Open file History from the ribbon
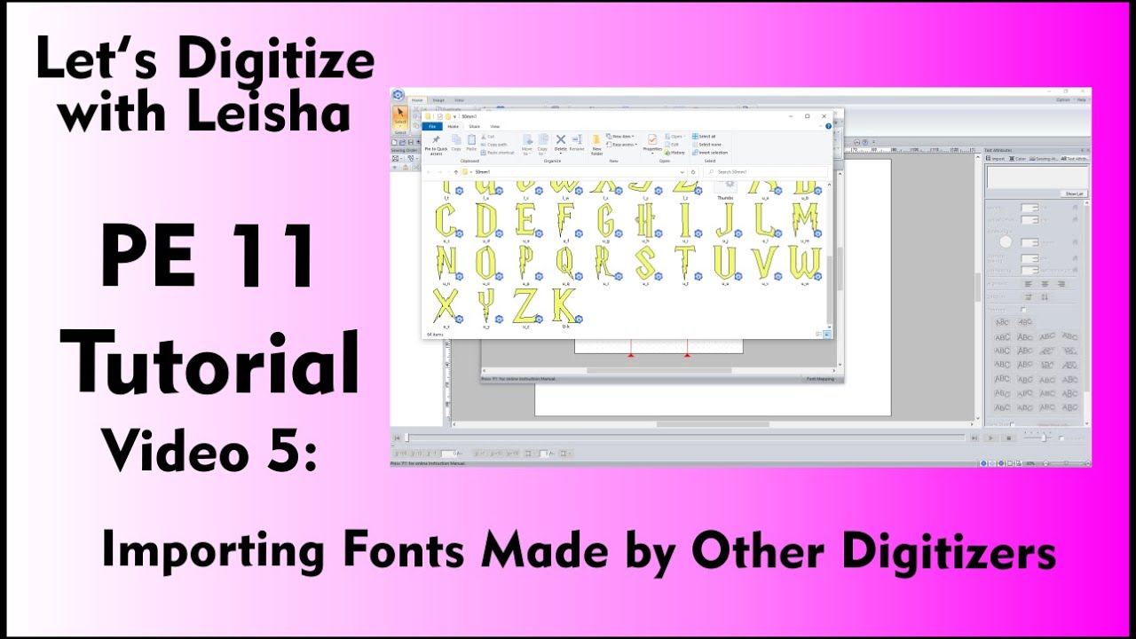 pyautogui.click(x=674, y=153)
